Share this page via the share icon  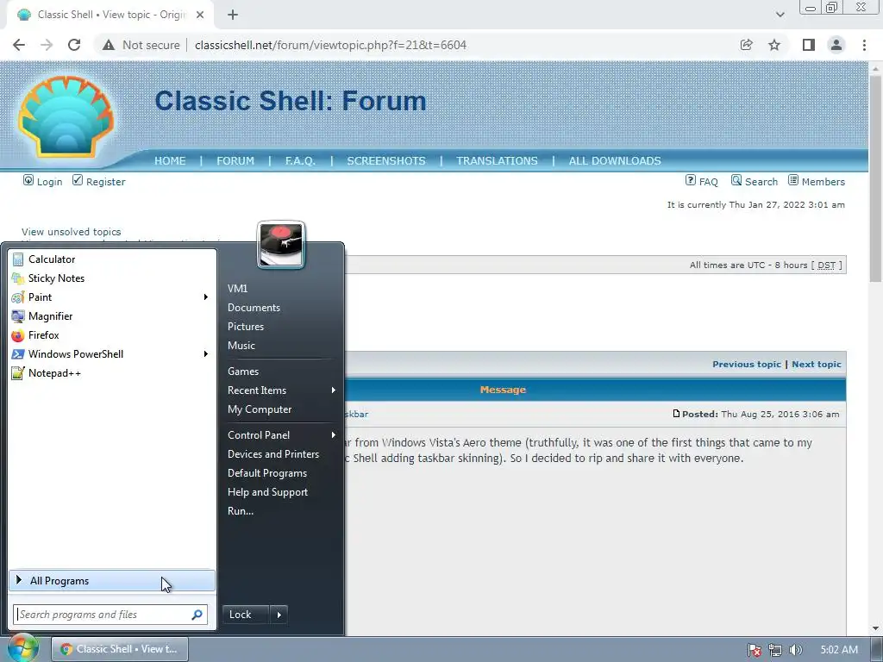(747, 45)
